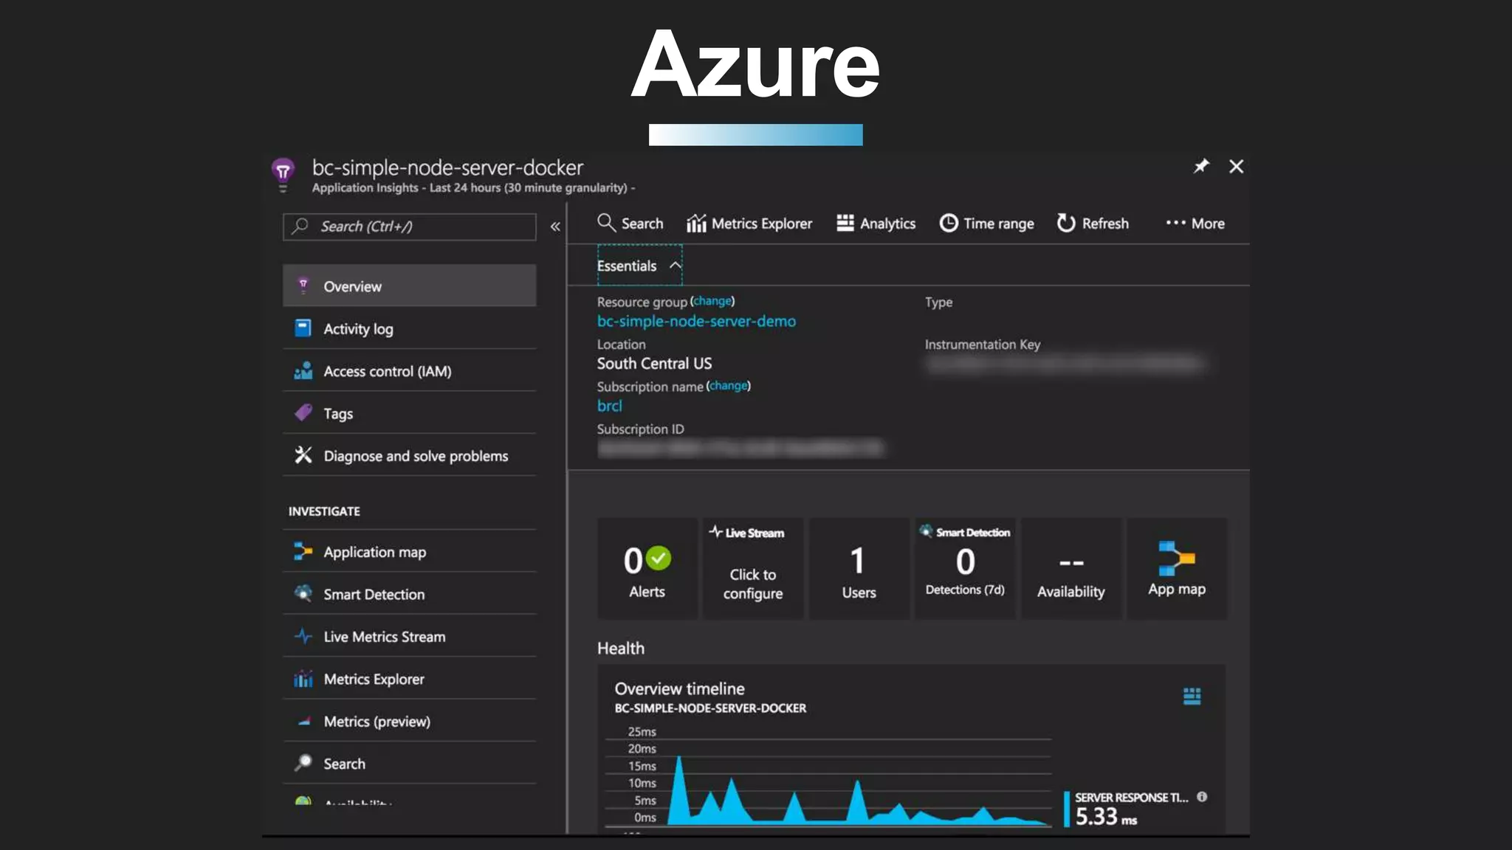This screenshot has height=850, width=1512.
Task: Open Analytics in the toolbar
Action: click(x=876, y=224)
